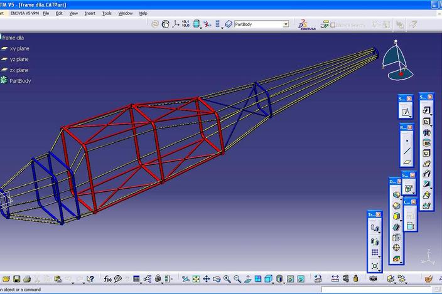Click the Formula f(x) icon

coord(107,279)
